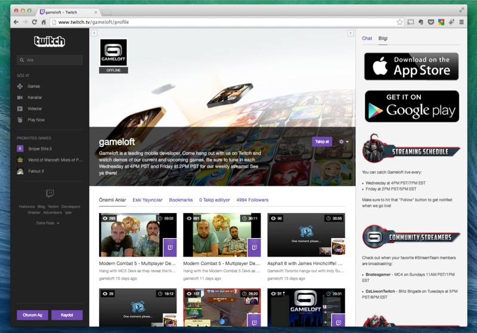Click the Kanallar camera icon
Viewport: 477px width, 333px height.
pos(20,97)
